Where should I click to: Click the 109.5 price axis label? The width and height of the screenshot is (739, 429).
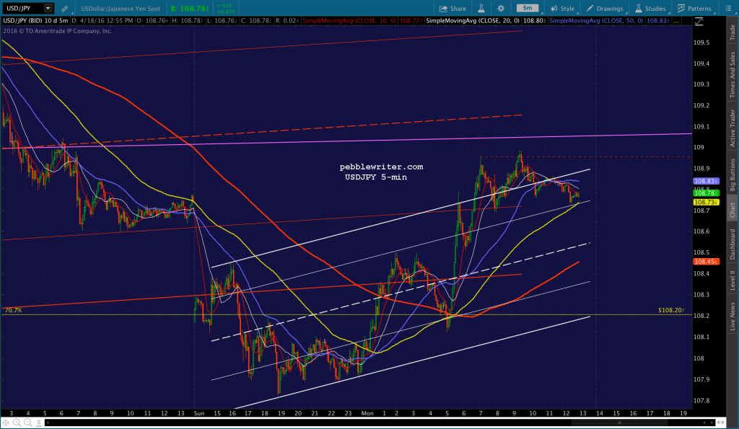coord(701,43)
